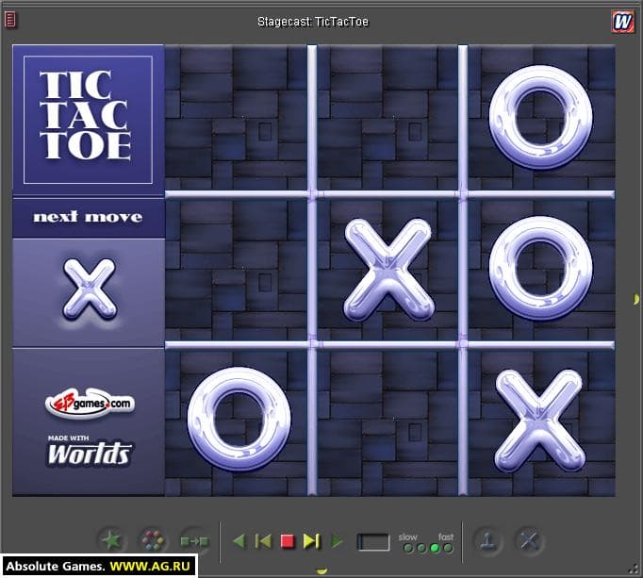This screenshot has height=578, width=643.
Task: Select the second speed dot
Action: pyautogui.click(x=421, y=548)
